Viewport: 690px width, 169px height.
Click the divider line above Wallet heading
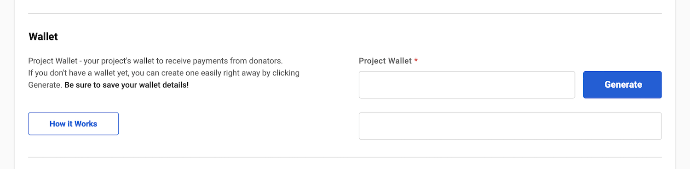click(345, 13)
